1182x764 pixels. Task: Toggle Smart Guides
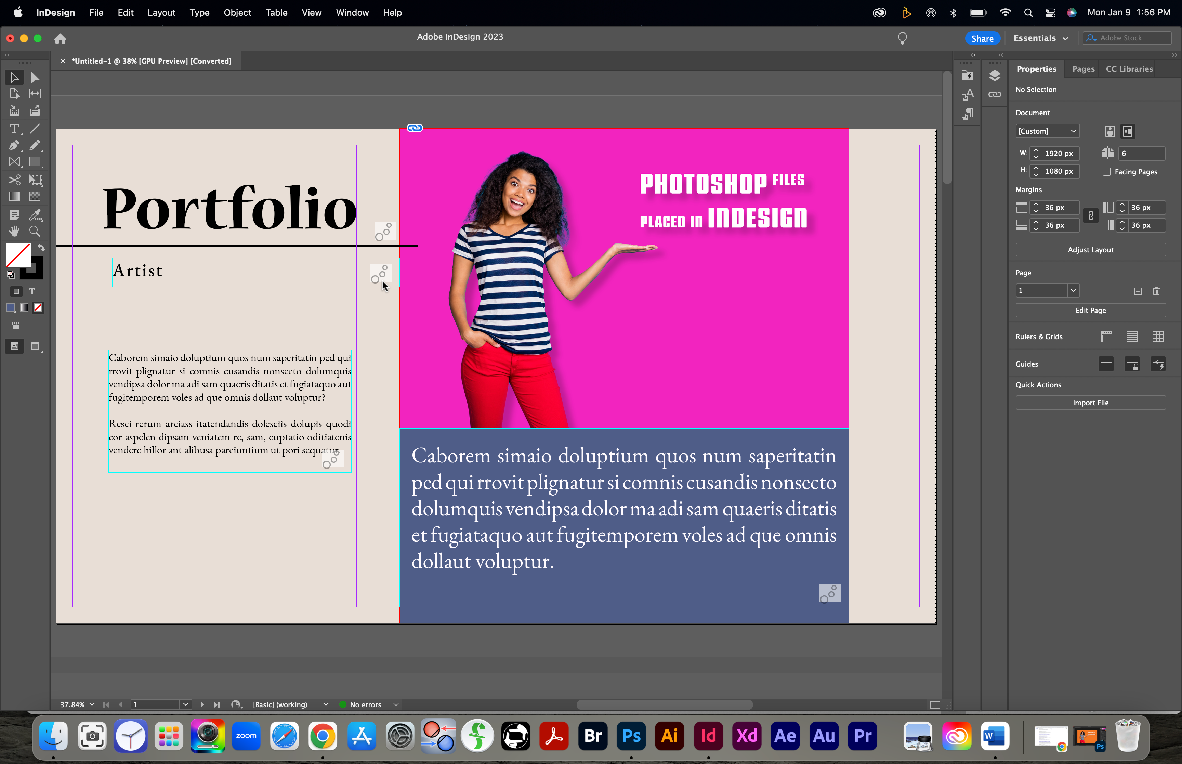pos(1158,364)
